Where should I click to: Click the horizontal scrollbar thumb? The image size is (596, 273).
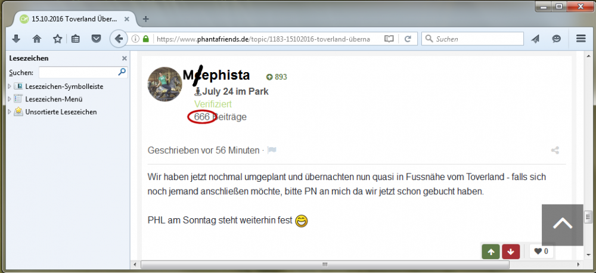click(325, 264)
